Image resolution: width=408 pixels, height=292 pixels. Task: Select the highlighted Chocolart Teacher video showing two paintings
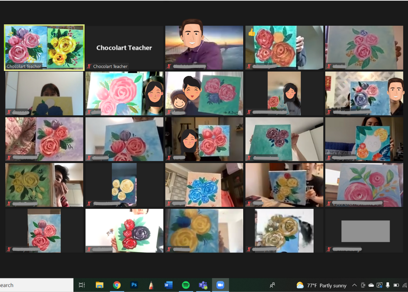[x=44, y=48]
